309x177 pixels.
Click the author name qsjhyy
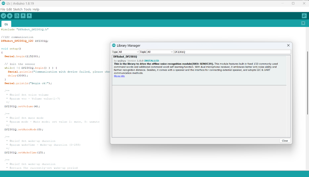point(122,61)
